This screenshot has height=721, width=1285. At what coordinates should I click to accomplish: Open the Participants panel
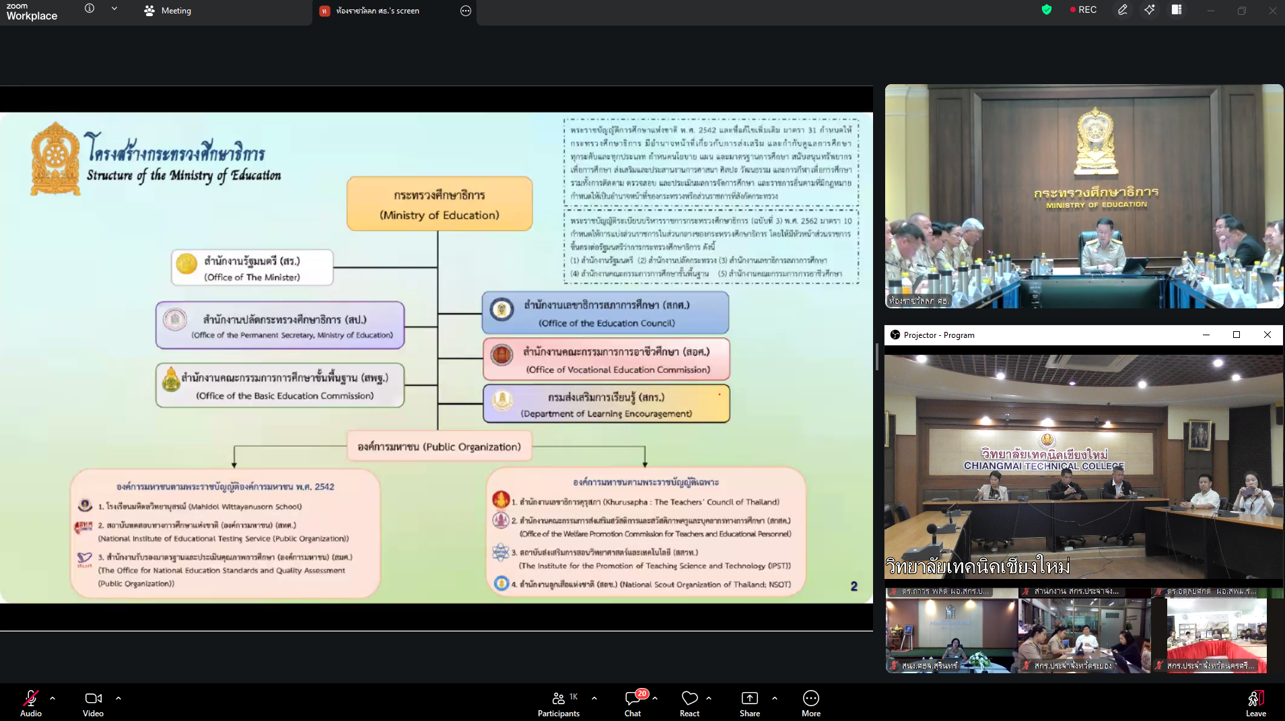tap(558, 702)
